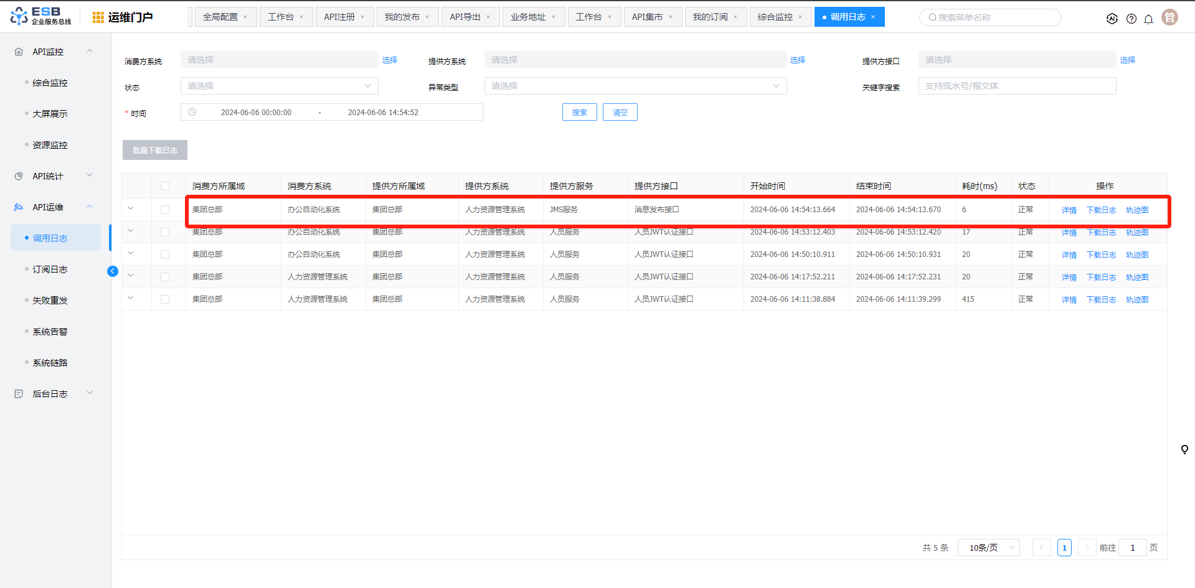
Task: Open the 异常类型 dropdown
Action: (635, 86)
